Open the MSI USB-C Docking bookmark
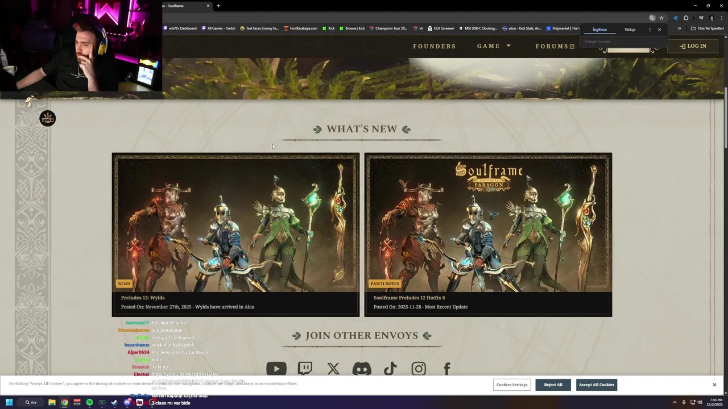The height and width of the screenshot is (409, 728). (478, 28)
